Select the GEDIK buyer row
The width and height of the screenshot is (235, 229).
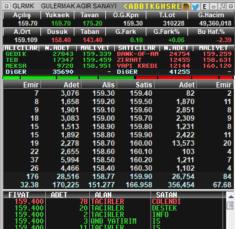click(58, 54)
